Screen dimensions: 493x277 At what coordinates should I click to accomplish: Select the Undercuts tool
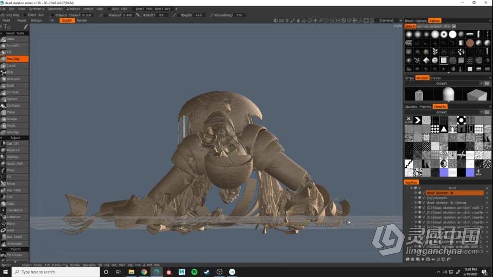click(x=14, y=244)
